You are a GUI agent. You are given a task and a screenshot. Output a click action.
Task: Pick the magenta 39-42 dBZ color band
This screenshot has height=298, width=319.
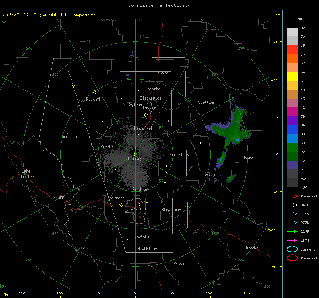pos(292,112)
